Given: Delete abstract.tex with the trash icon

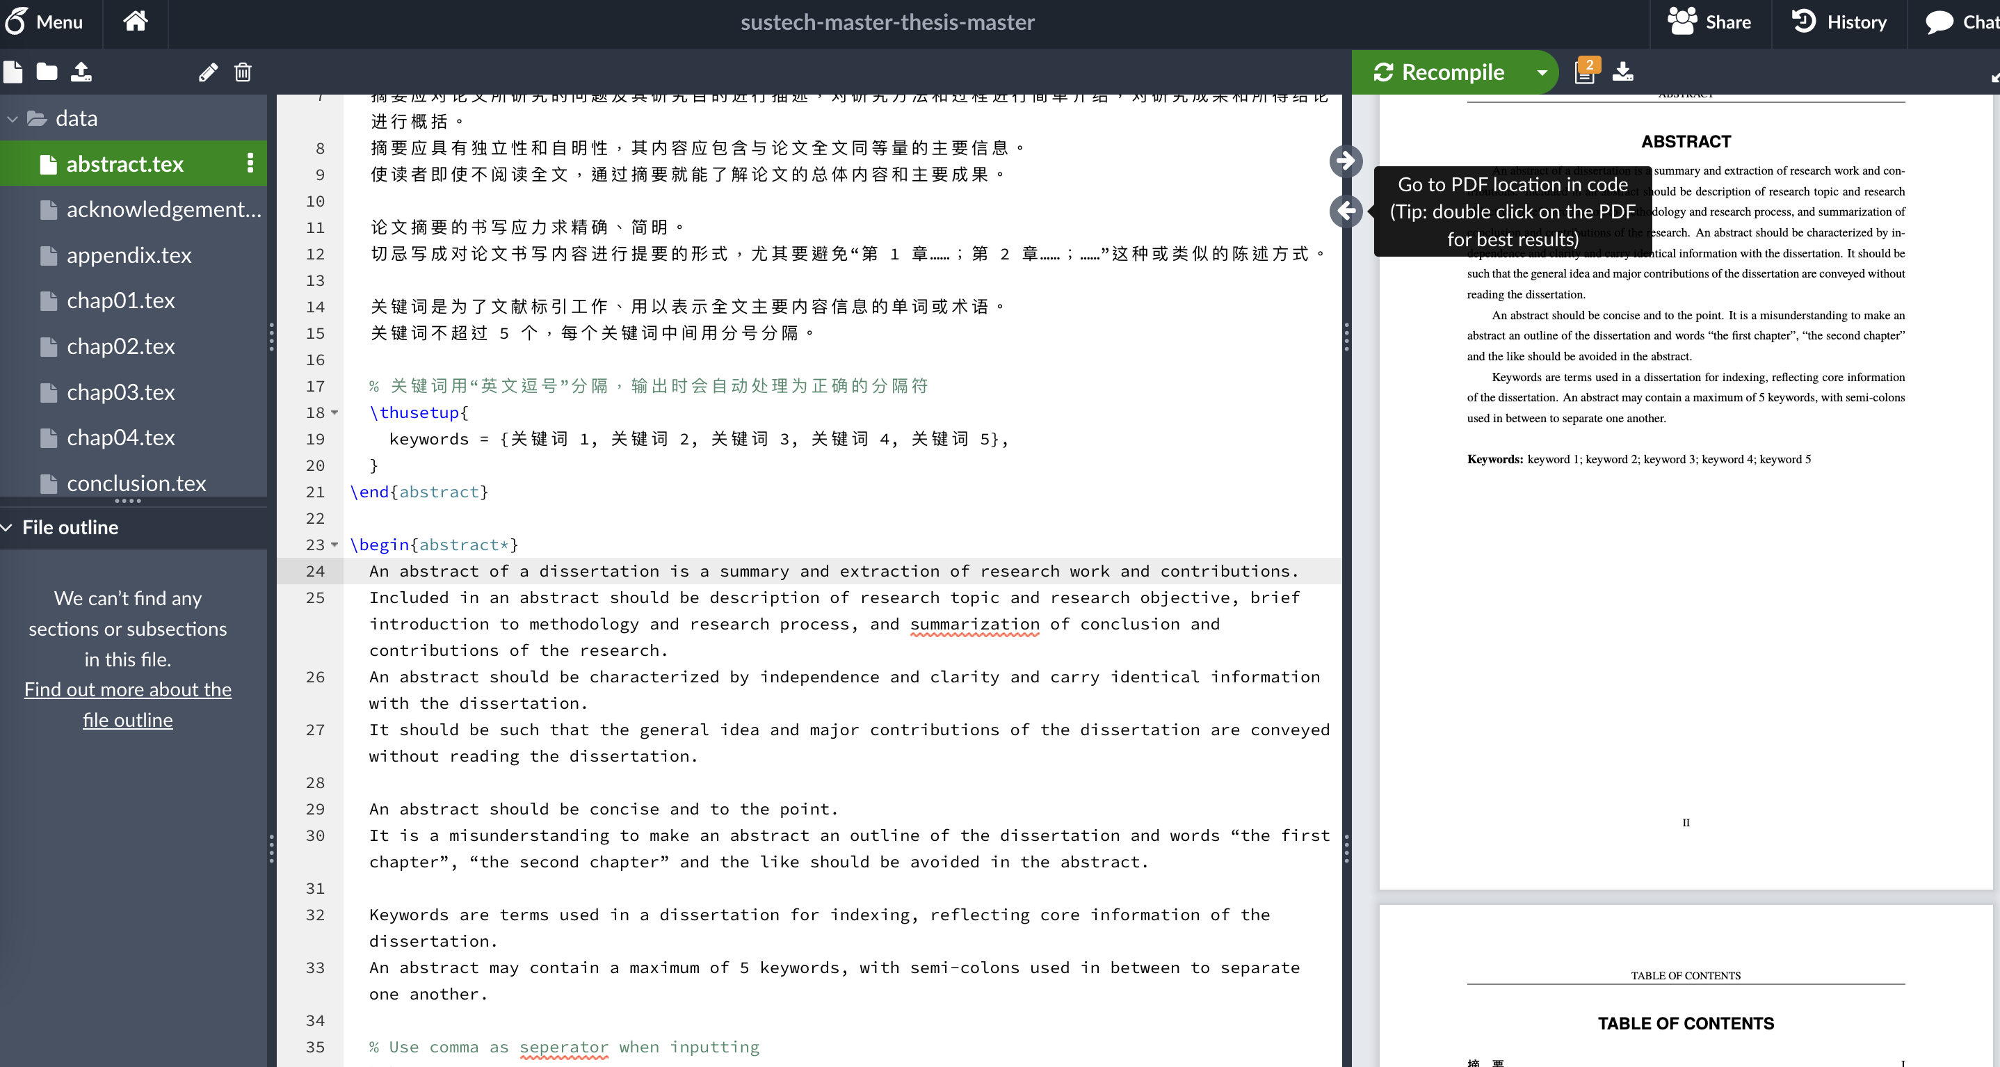Looking at the screenshot, I should [x=242, y=72].
